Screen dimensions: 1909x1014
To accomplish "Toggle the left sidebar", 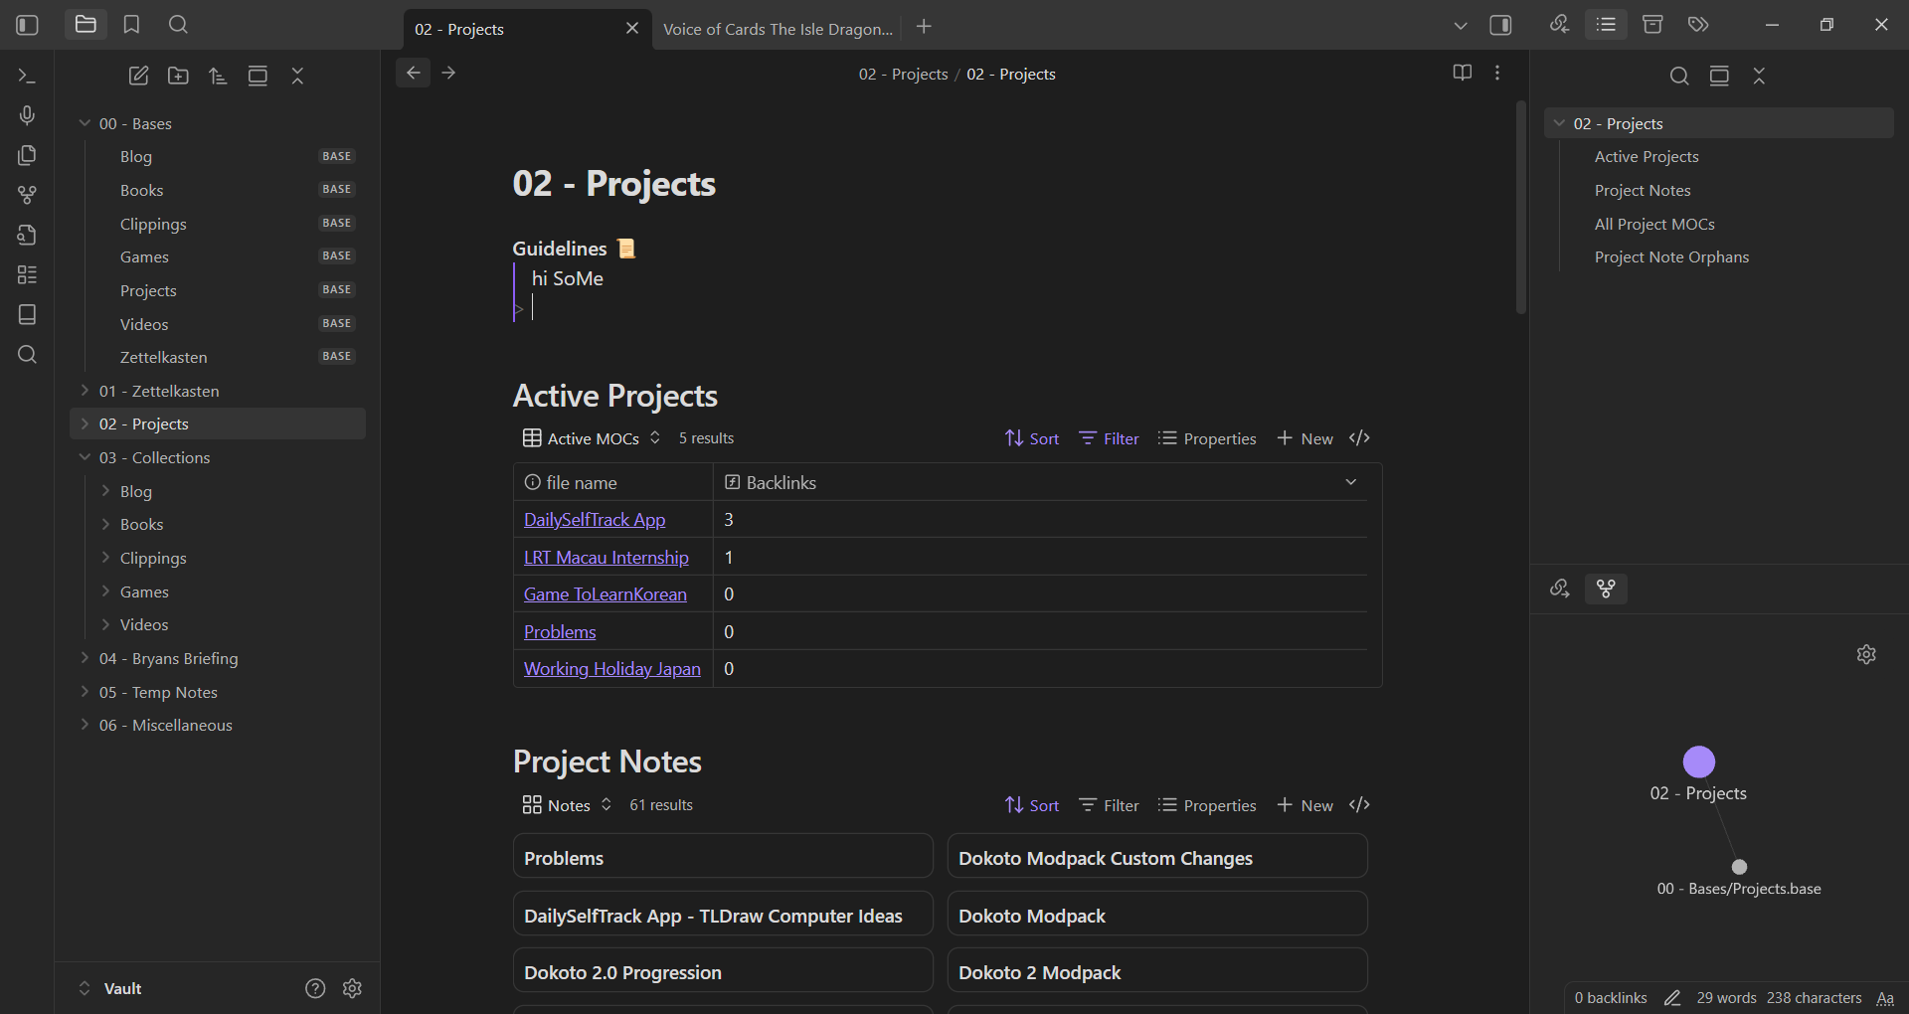I will [x=27, y=25].
